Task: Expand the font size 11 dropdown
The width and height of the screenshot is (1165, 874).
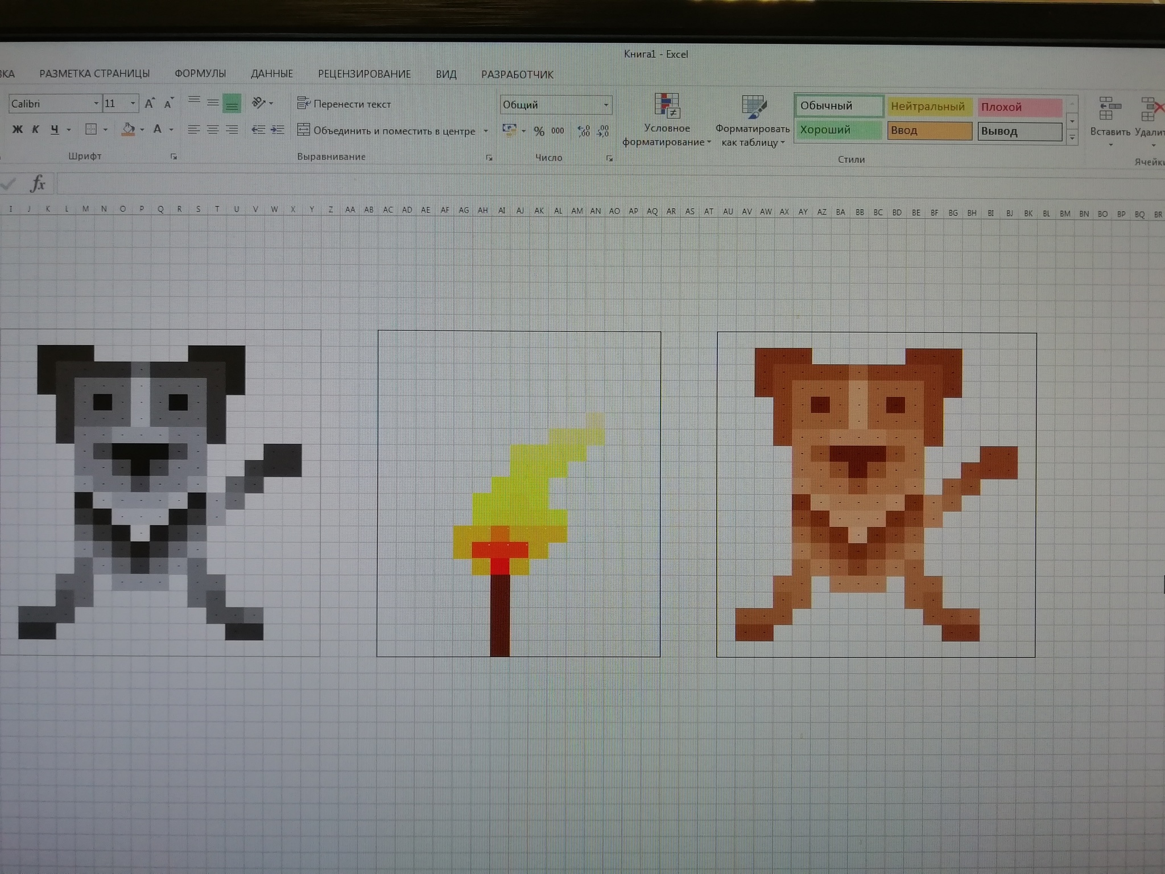Action: [133, 104]
